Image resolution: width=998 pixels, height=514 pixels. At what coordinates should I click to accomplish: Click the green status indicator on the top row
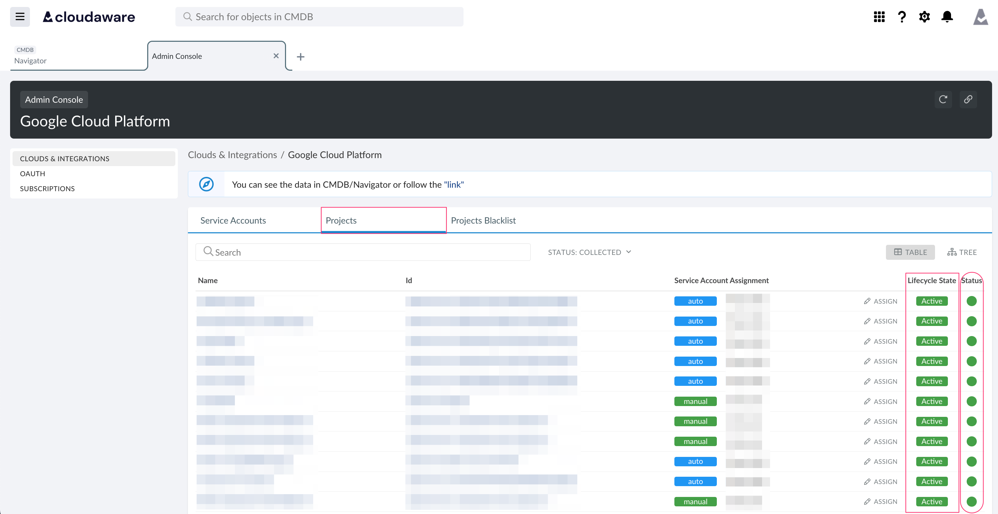coord(972,301)
